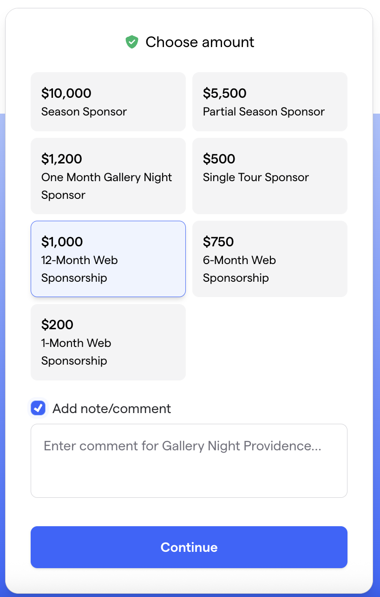Pick the $1,200 One Month Gallery Night option
This screenshot has width=380, height=597.
tap(108, 176)
